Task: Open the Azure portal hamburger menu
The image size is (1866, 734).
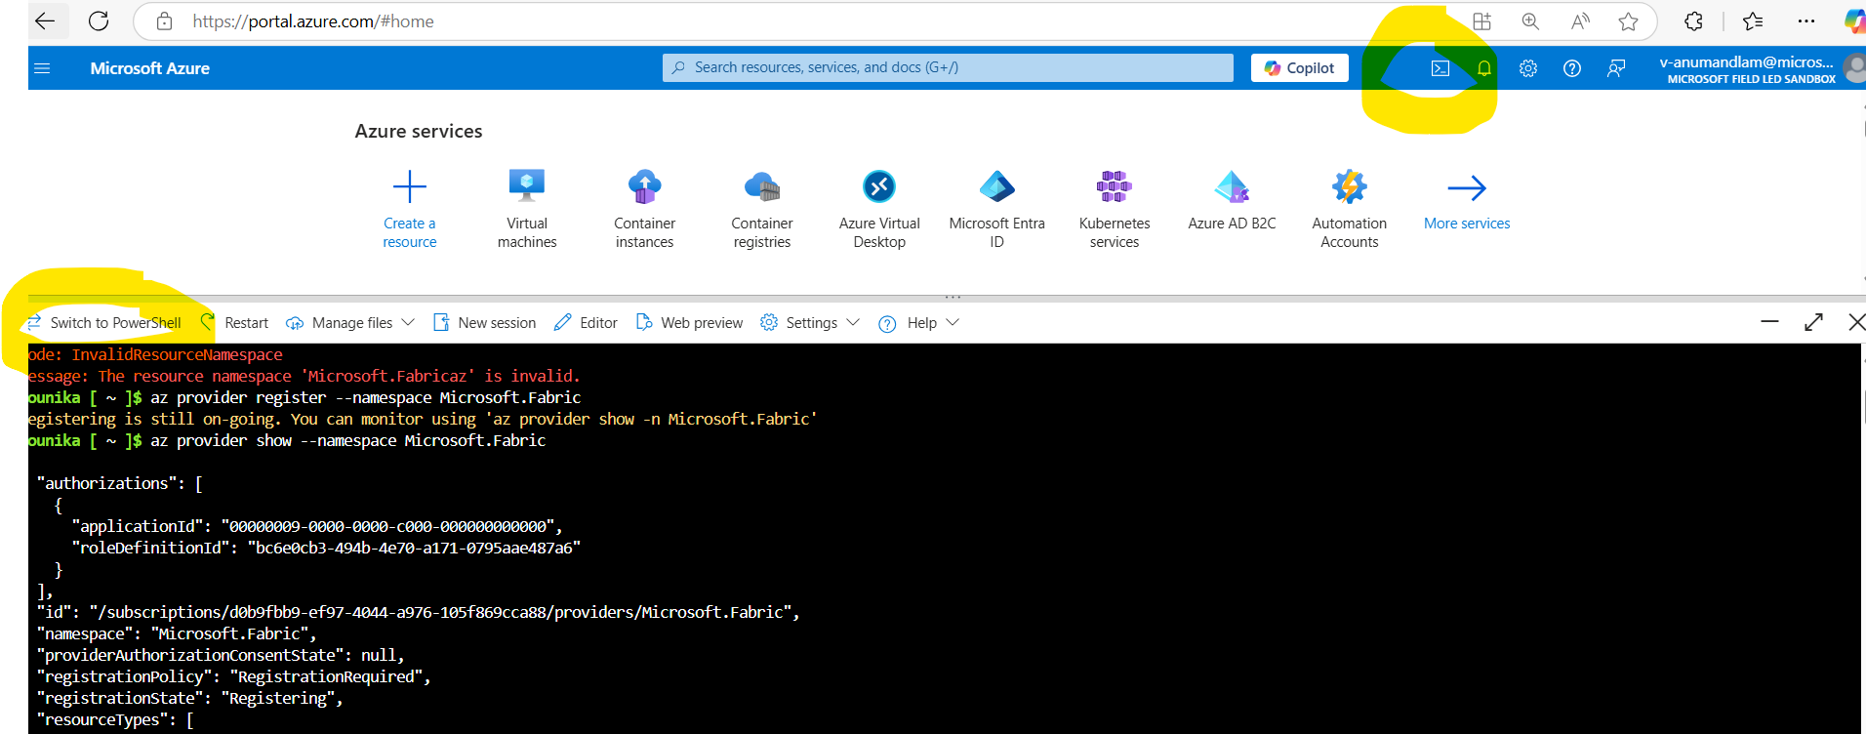Action: (42, 68)
